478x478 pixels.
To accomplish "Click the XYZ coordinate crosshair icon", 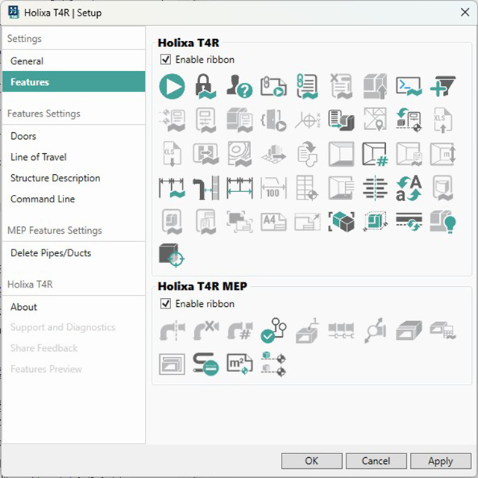I will (307, 120).
